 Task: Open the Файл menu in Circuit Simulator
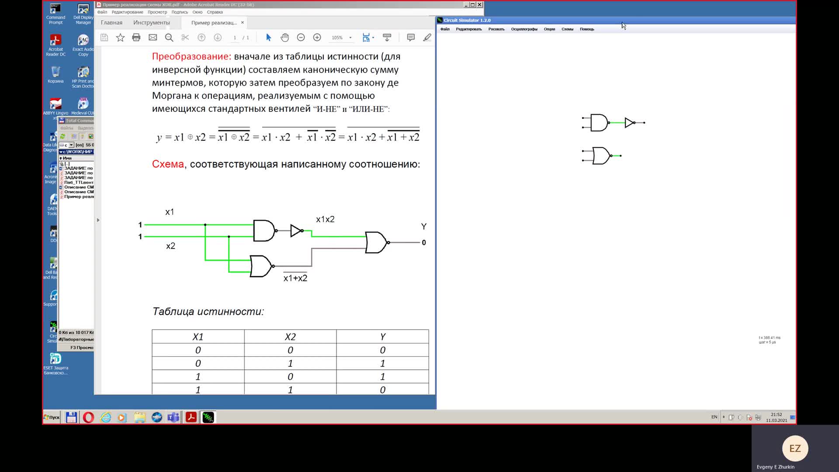click(445, 29)
